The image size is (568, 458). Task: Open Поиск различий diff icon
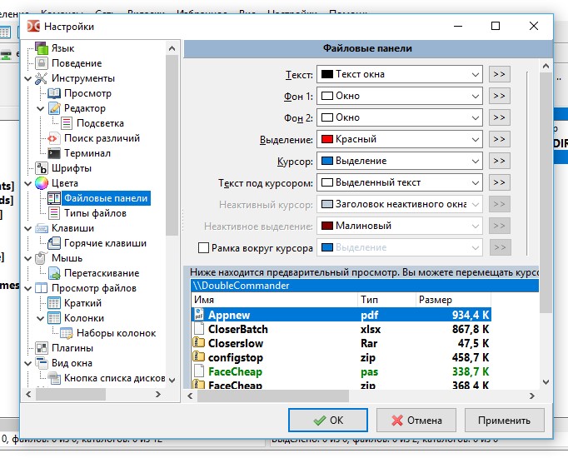coord(54,138)
